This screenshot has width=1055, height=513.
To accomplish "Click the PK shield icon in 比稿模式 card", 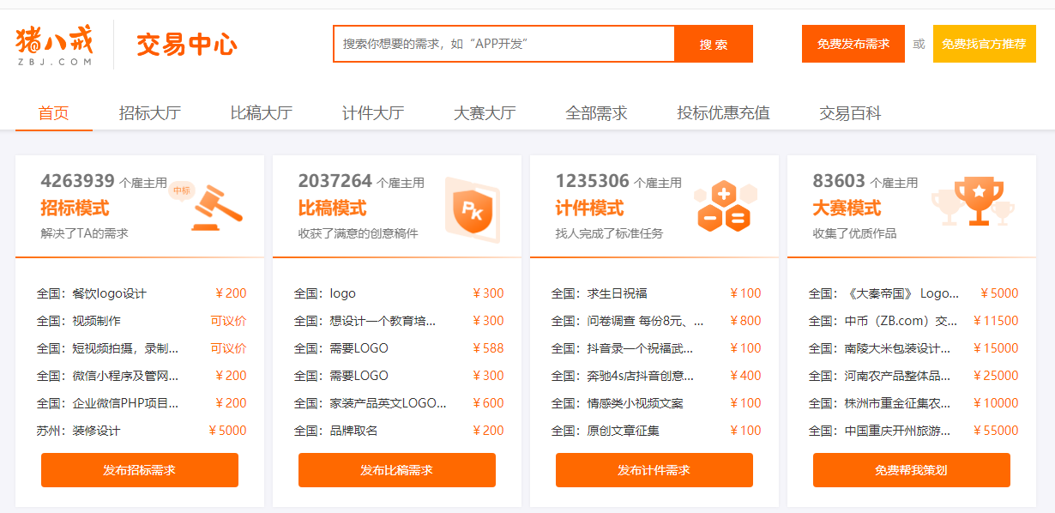I will pos(472,211).
